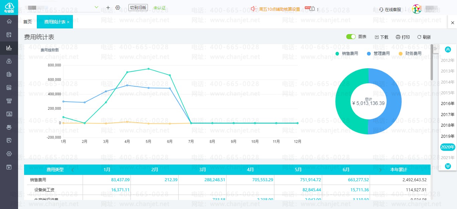The height and width of the screenshot is (209, 457).
Task: Show later years with down arrow
Action: (448, 166)
